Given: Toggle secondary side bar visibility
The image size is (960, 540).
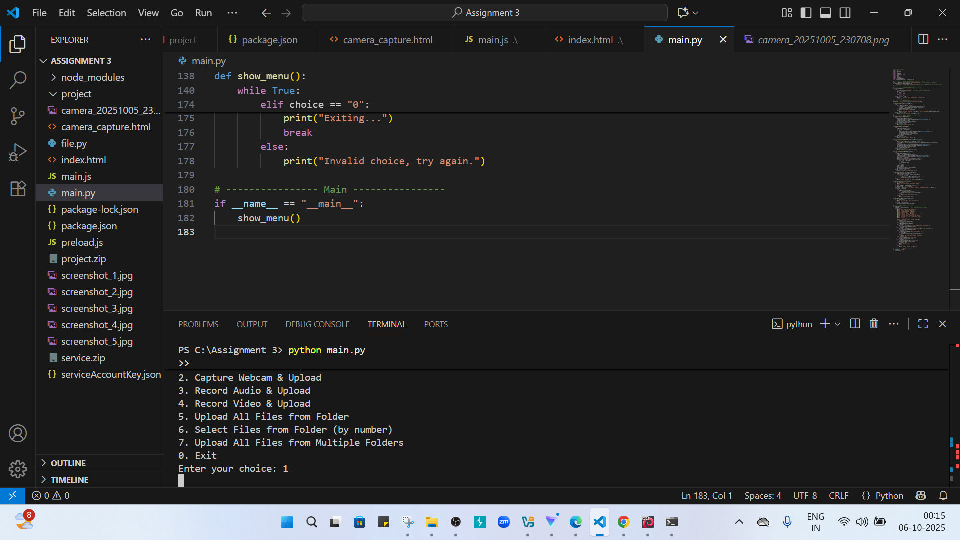Looking at the screenshot, I should click(x=845, y=13).
